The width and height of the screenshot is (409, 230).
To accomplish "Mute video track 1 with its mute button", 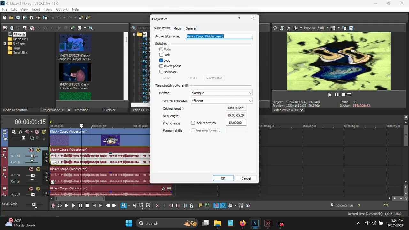I will click(x=37, y=132).
